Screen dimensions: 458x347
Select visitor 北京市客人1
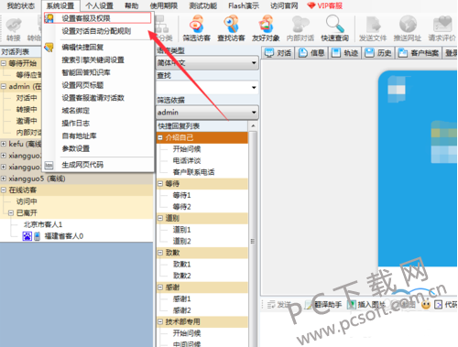pyautogui.click(x=43, y=224)
